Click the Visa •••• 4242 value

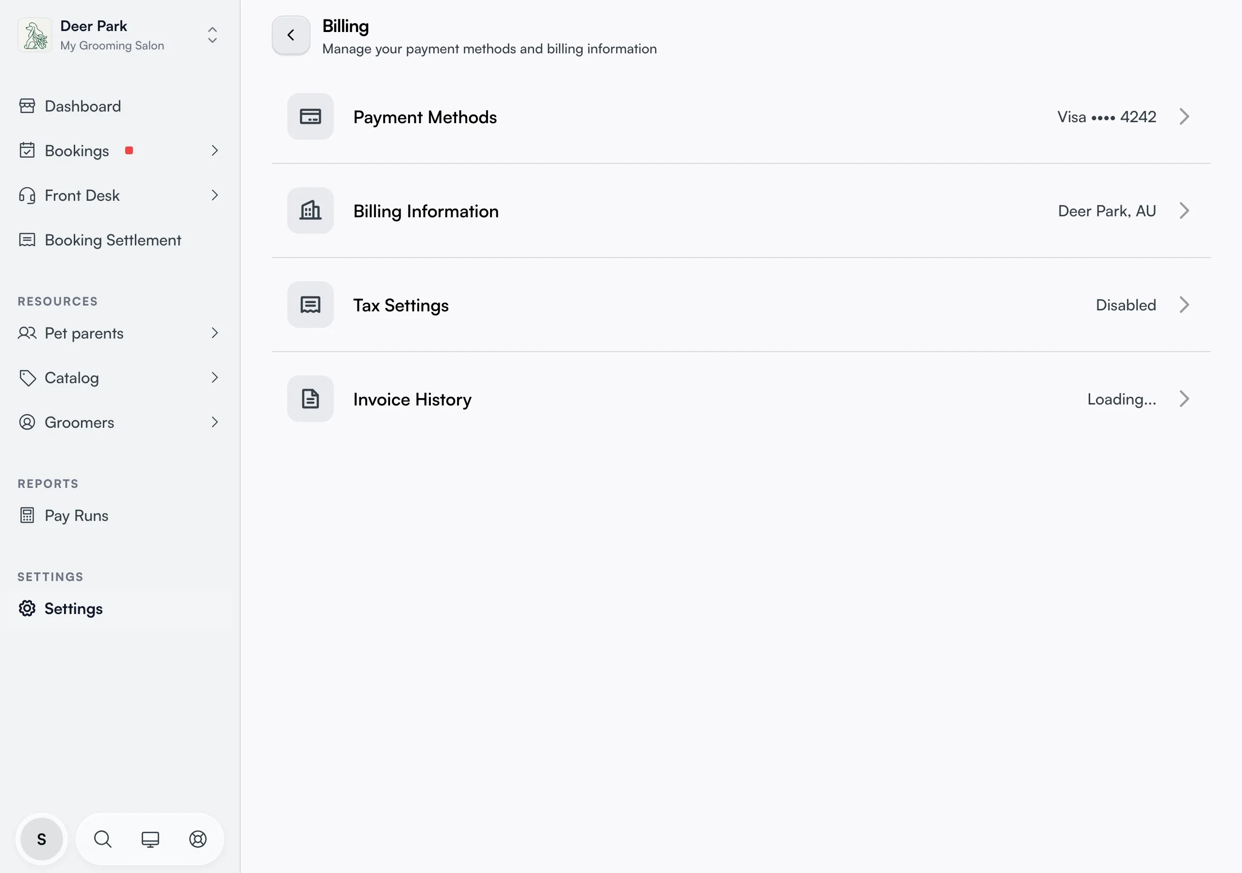point(1107,117)
